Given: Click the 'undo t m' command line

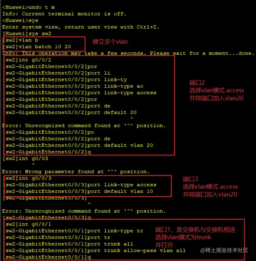Looking at the screenshot, I should point(29,7).
